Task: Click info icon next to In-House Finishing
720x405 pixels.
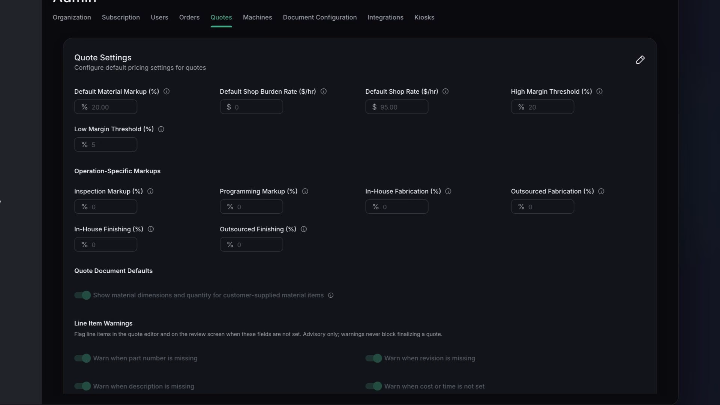Action: pyautogui.click(x=151, y=229)
